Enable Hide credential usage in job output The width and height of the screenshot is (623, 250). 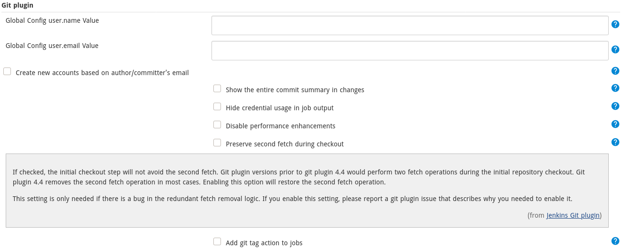pyautogui.click(x=217, y=106)
